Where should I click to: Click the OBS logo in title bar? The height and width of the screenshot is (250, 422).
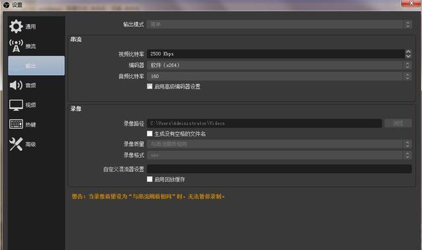click(x=6, y=5)
